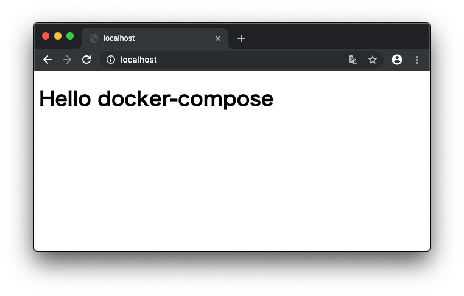Close the localhost tab
The height and width of the screenshot is (296, 464).
coord(218,38)
